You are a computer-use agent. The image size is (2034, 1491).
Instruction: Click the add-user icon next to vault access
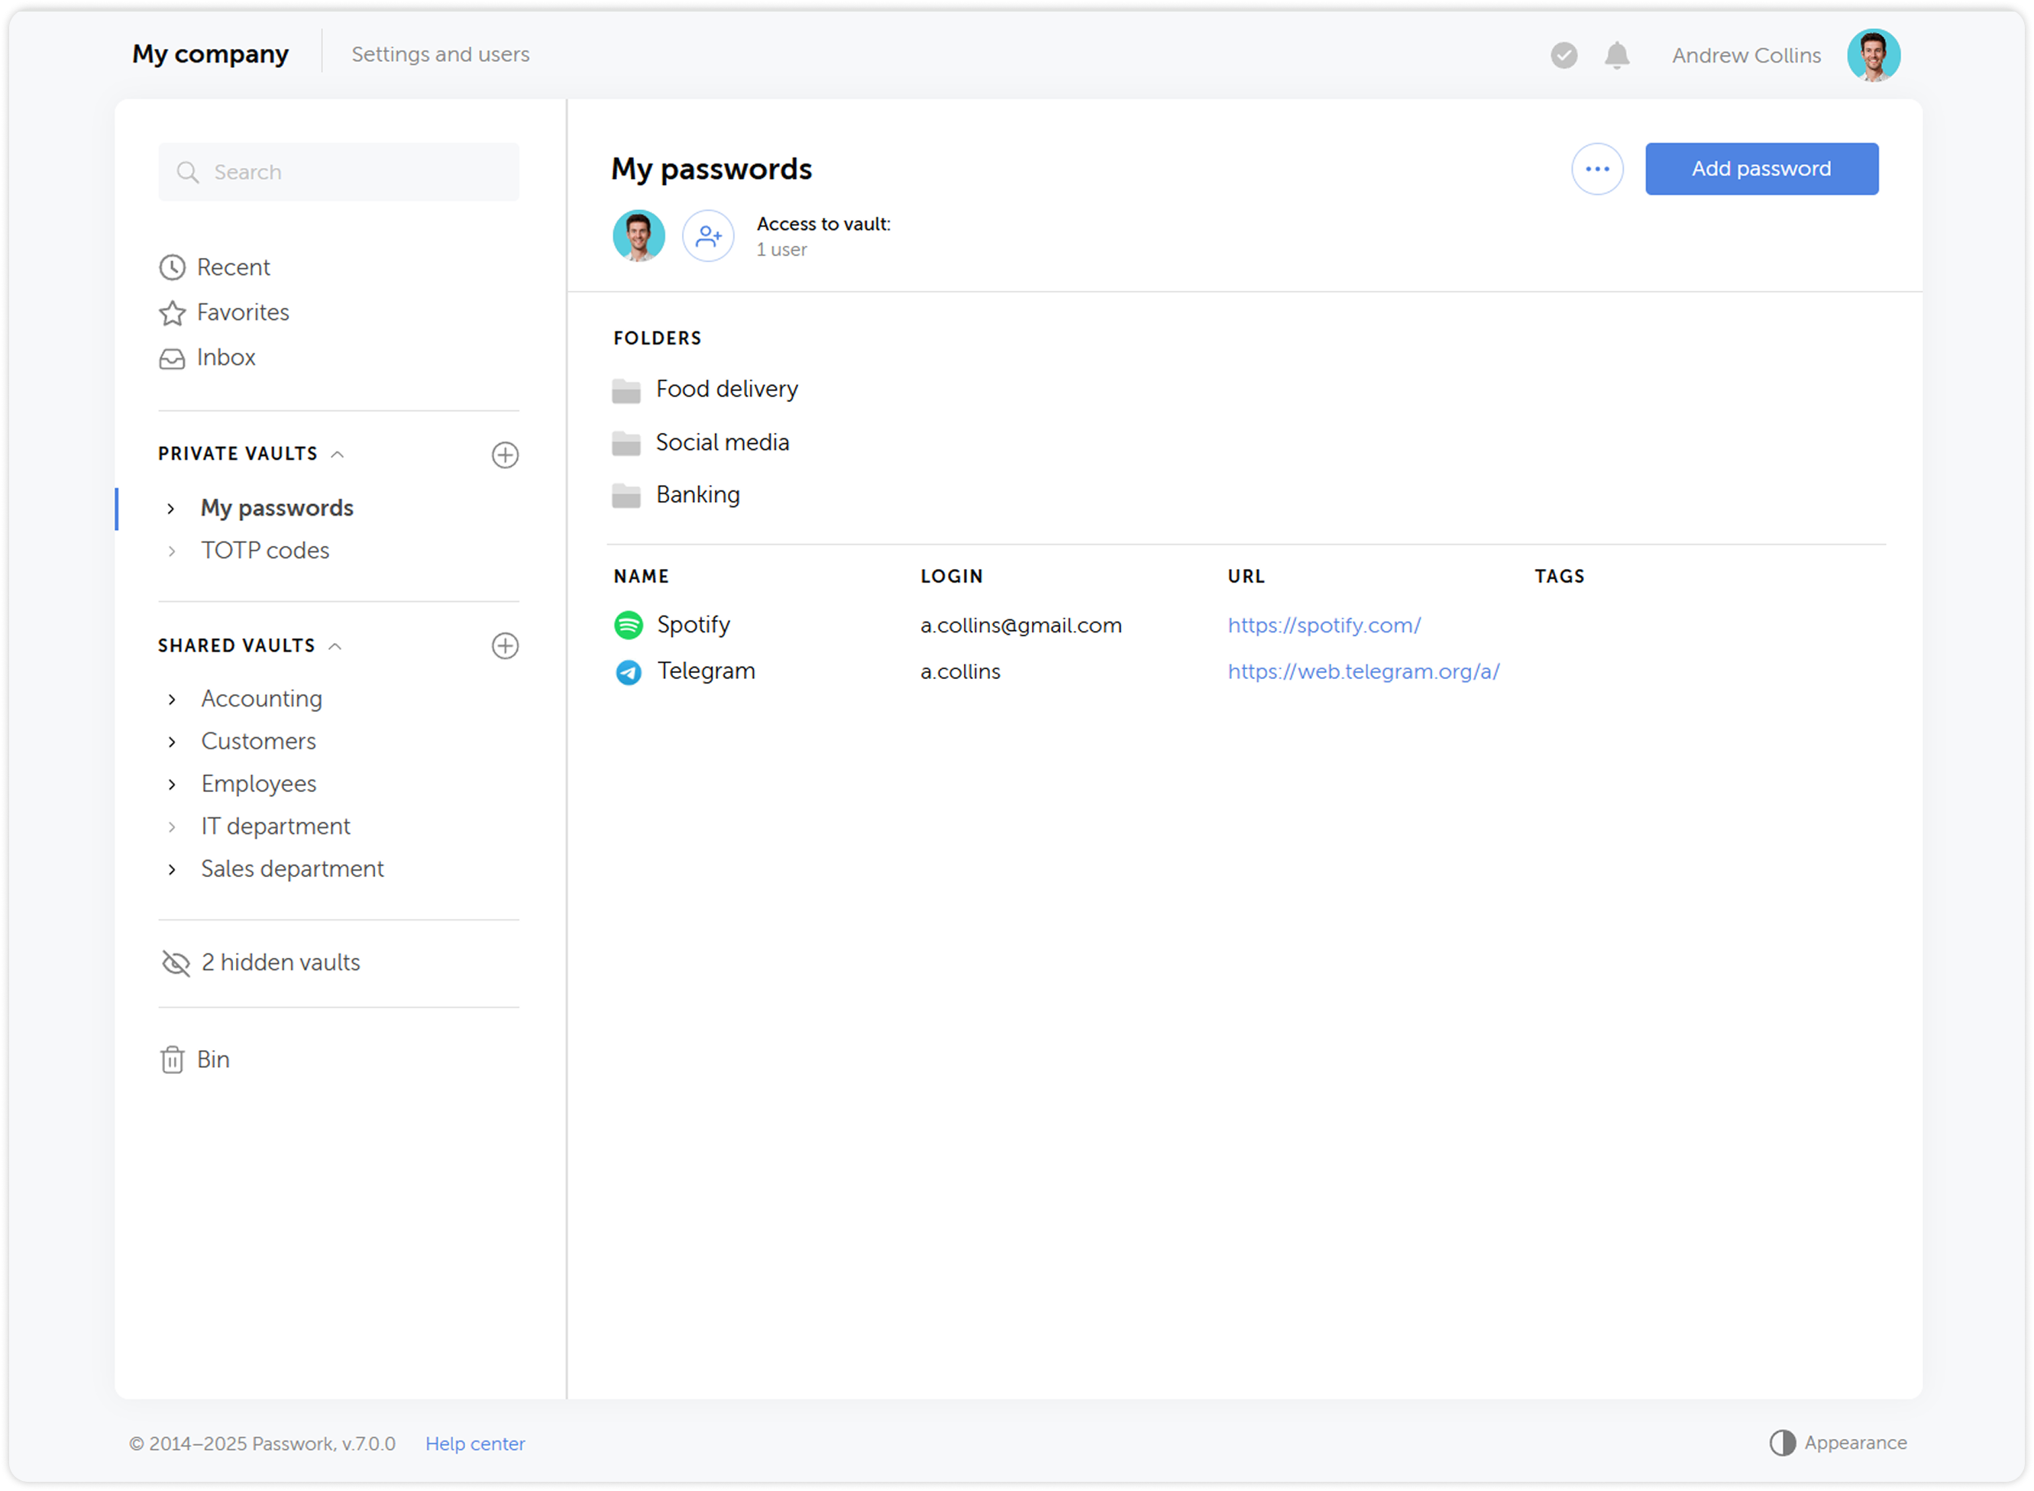tap(707, 235)
